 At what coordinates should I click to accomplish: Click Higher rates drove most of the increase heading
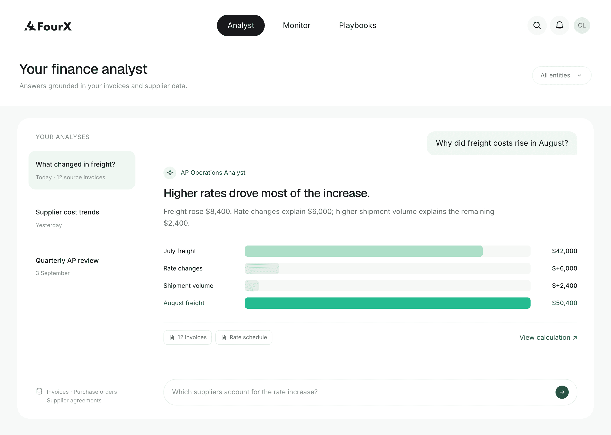coord(266,193)
